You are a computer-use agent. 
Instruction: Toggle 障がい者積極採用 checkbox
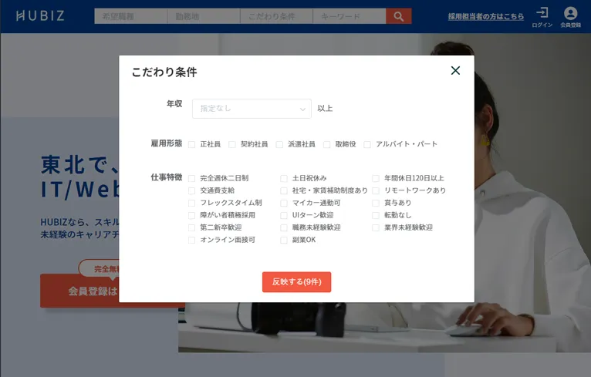(x=191, y=216)
